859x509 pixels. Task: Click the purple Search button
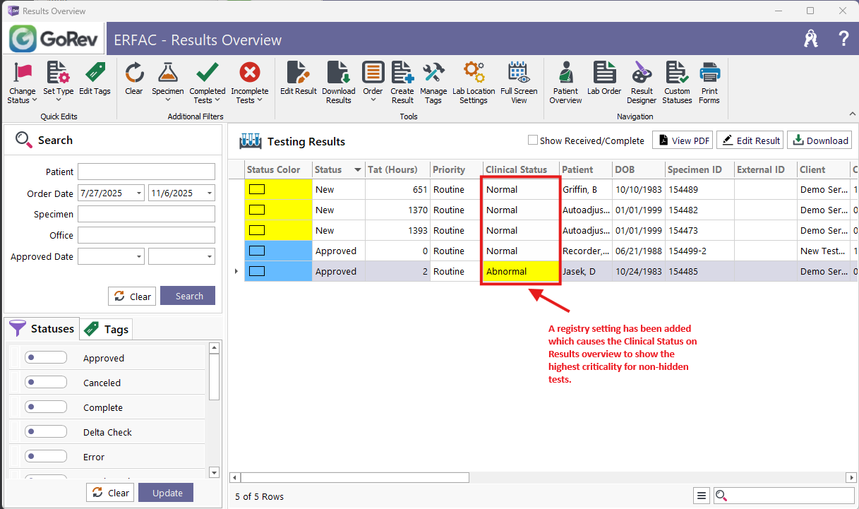(188, 296)
